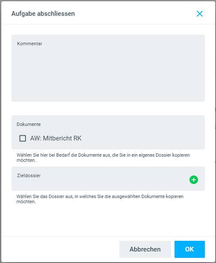Image resolution: width=216 pixels, height=263 pixels.
Task: Click the Dokumente section heading
Action: pos(29,124)
